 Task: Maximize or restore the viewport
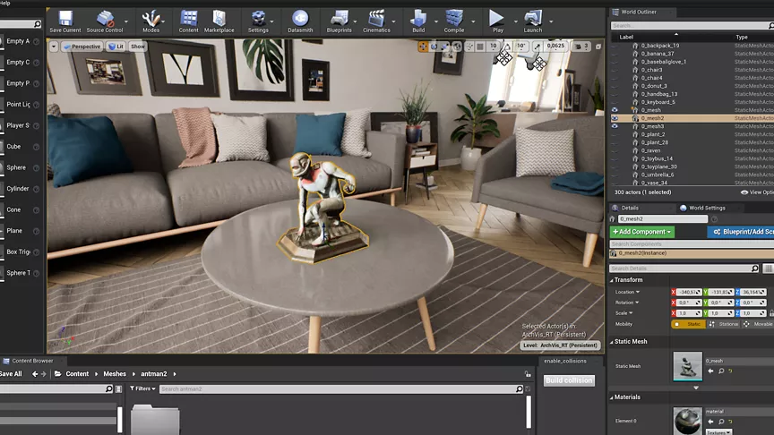[x=598, y=47]
